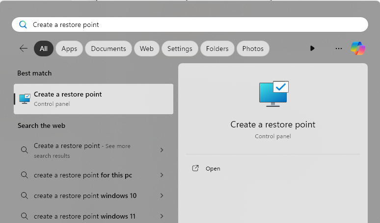Image resolution: width=380 pixels, height=223 pixels.
Task: Expand the 'windows 10' suggestion chevron
Action: [162, 196]
